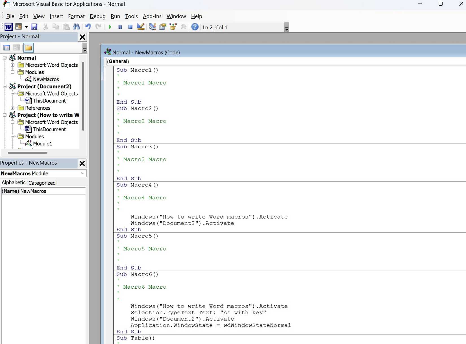Open the Insert UserForm dropdown arrow

[26, 27]
